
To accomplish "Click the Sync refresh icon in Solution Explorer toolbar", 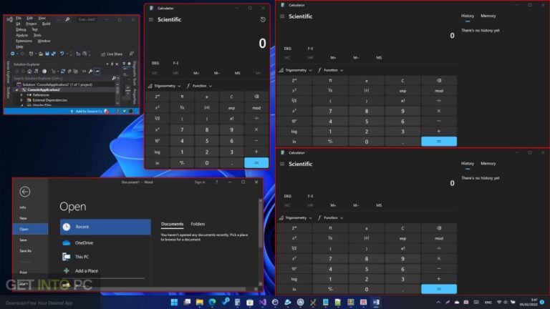I will tap(63, 71).
